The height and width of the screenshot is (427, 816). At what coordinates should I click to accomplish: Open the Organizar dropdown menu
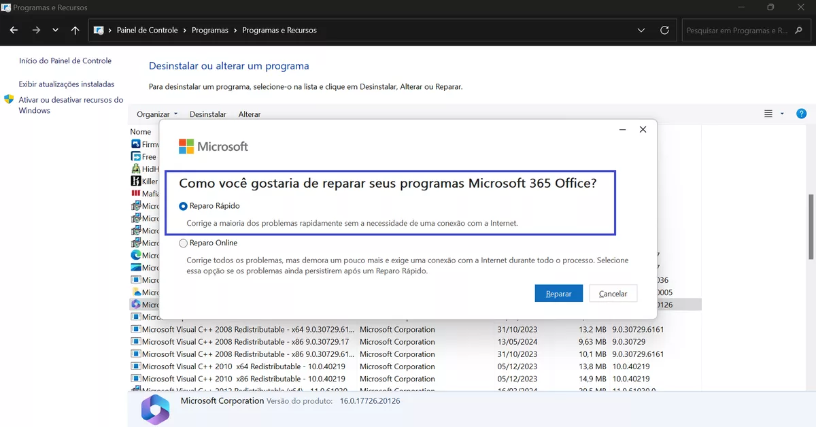point(157,114)
